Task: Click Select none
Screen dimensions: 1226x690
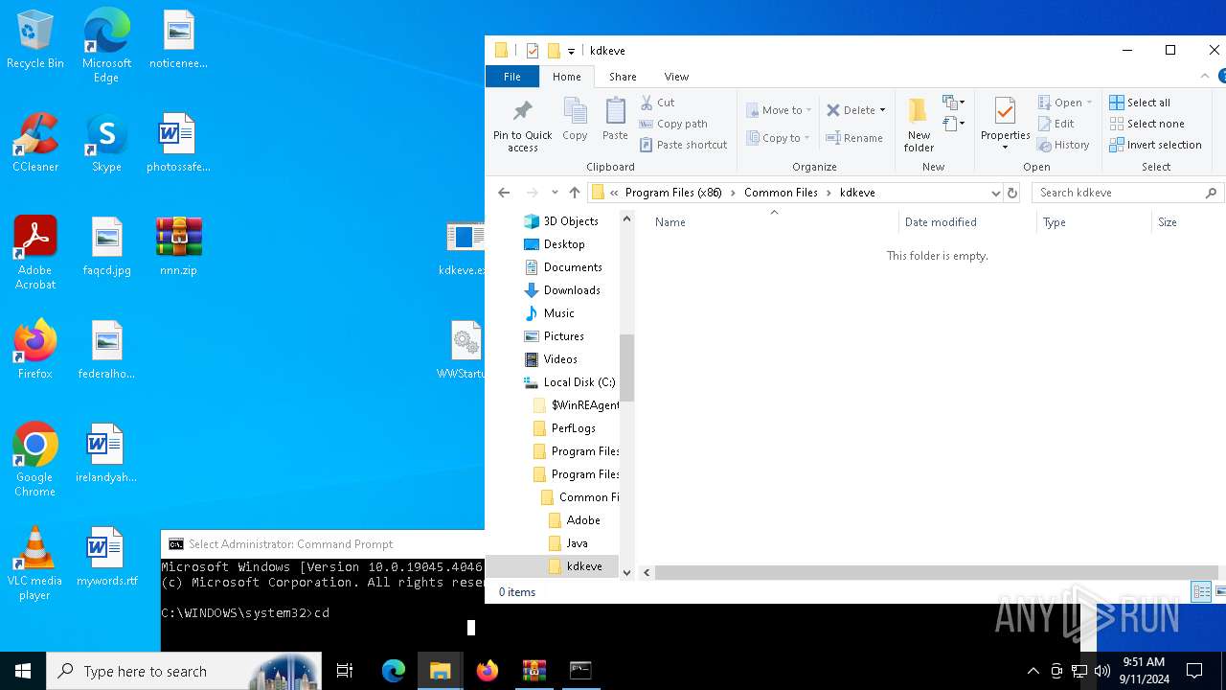Action: (x=1147, y=124)
